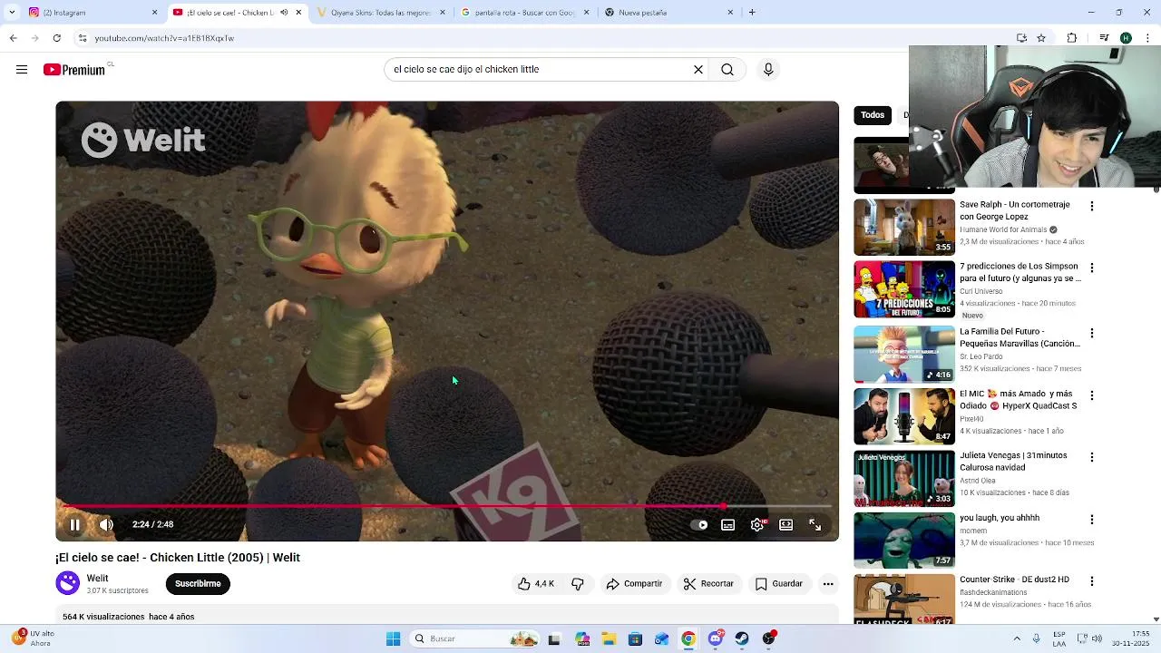Focus the browser address bar URL
Screen dimensions: 1161x653
pos(164,38)
